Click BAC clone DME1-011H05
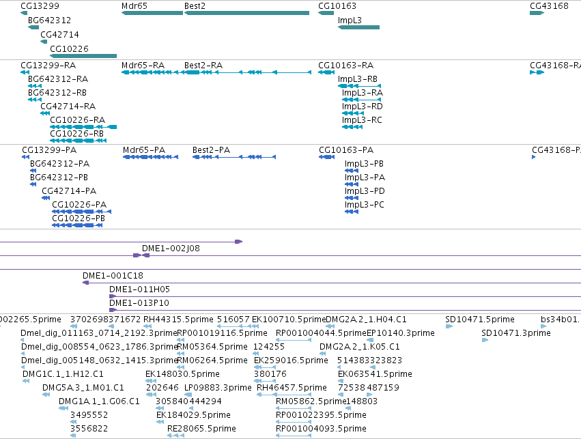The width and height of the screenshot is (581, 439). tap(345, 297)
